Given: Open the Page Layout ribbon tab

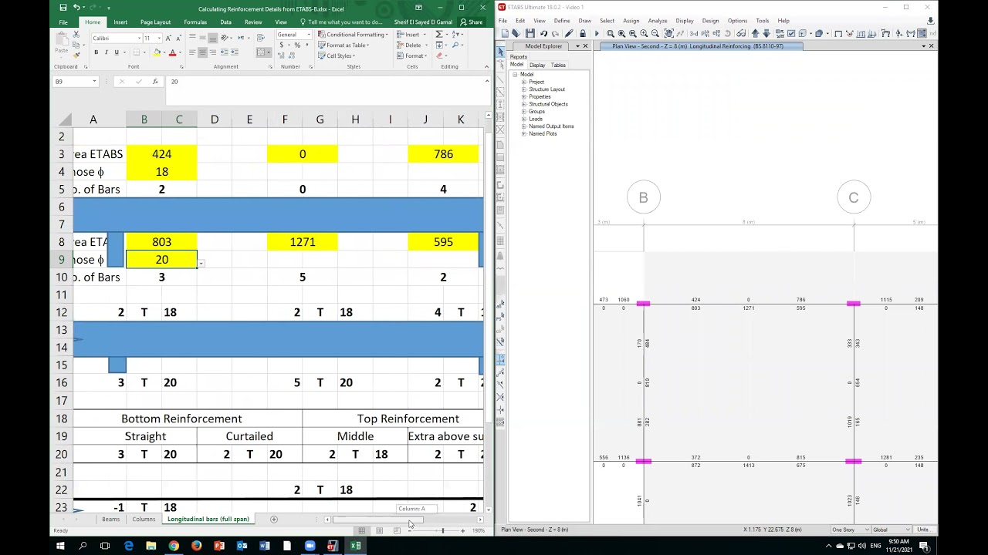Looking at the screenshot, I should click(155, 22).
